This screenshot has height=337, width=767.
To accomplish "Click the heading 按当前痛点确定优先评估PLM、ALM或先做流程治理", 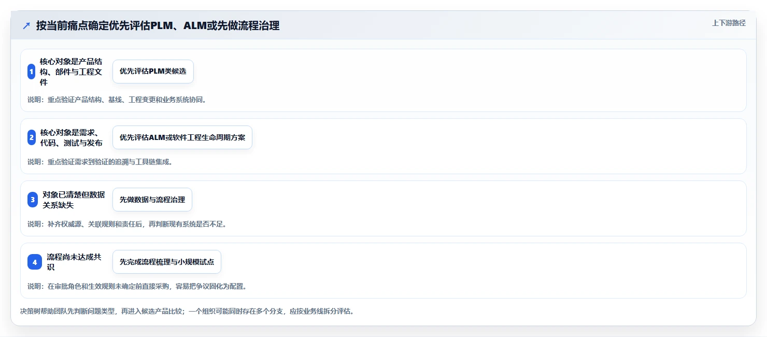I will [x=158, y=25].
